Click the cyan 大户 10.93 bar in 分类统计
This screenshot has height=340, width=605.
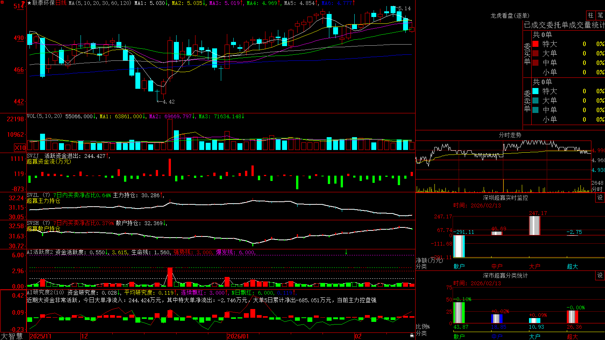click(535, 321)
